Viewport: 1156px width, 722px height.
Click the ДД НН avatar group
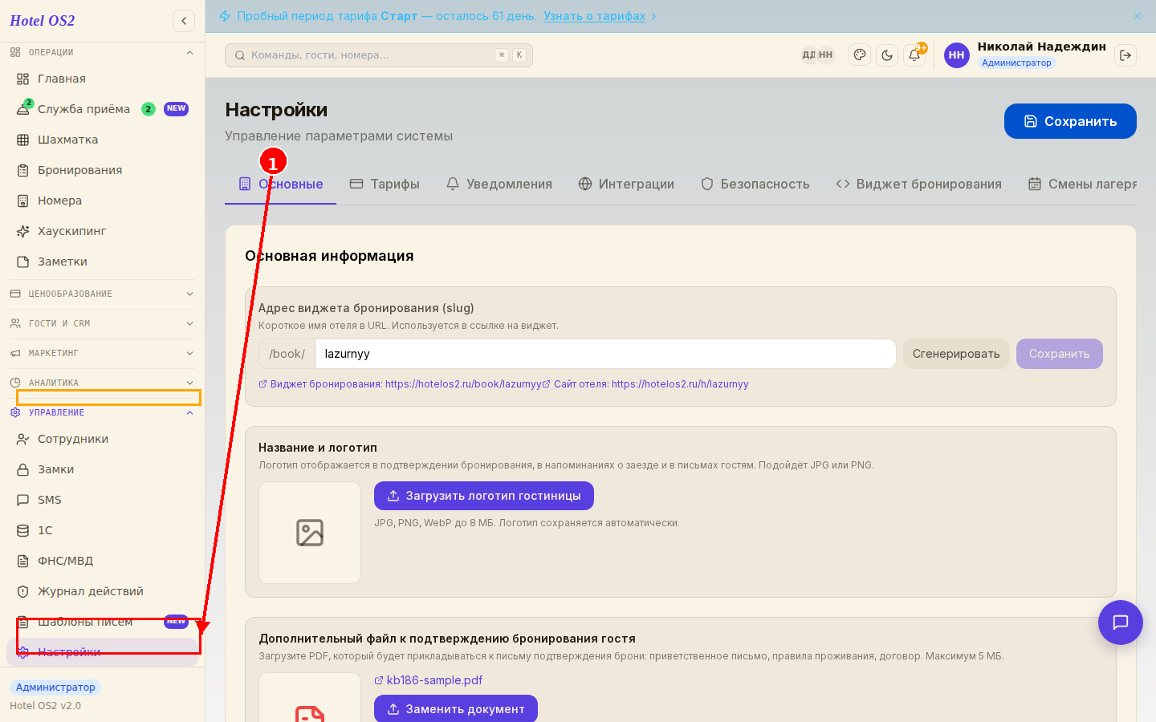pyautogui.click(x=817, y=55)
